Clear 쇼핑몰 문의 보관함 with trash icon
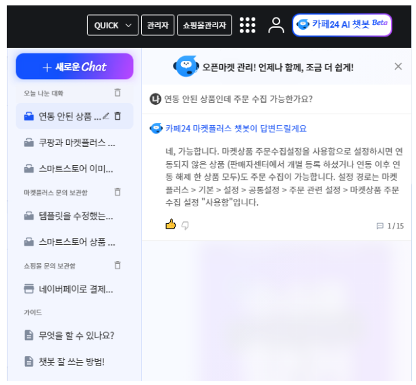The width and height of the screenshot is (416, 385). click(118, 265)
